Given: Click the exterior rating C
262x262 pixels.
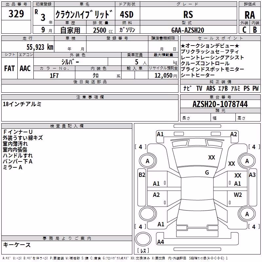Looking at the screenshot, I should [x=244, y=30].
